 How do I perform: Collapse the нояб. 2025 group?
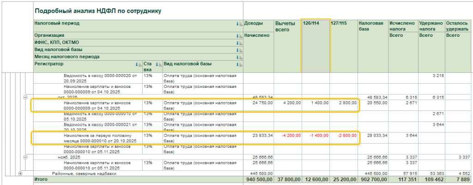(25, 156)
